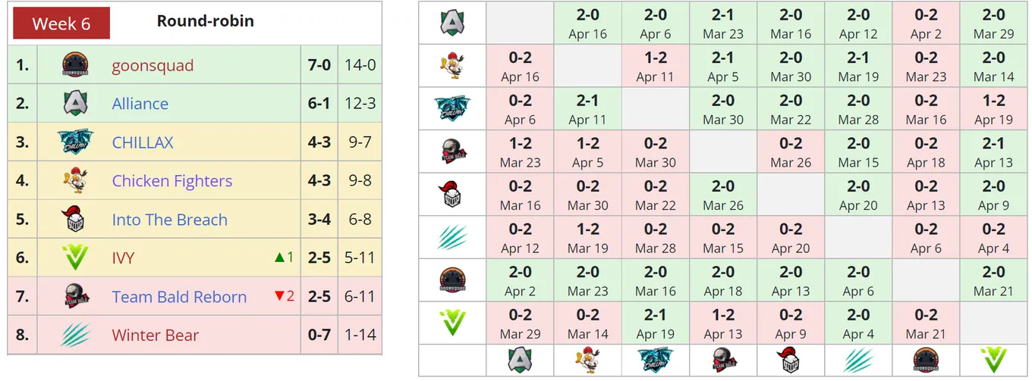Click the CHILLAX vs IVY Apr 19 cell
The width and height of the screenshot is (1032, 381).
pyautogui.click(x=993, y=108)
